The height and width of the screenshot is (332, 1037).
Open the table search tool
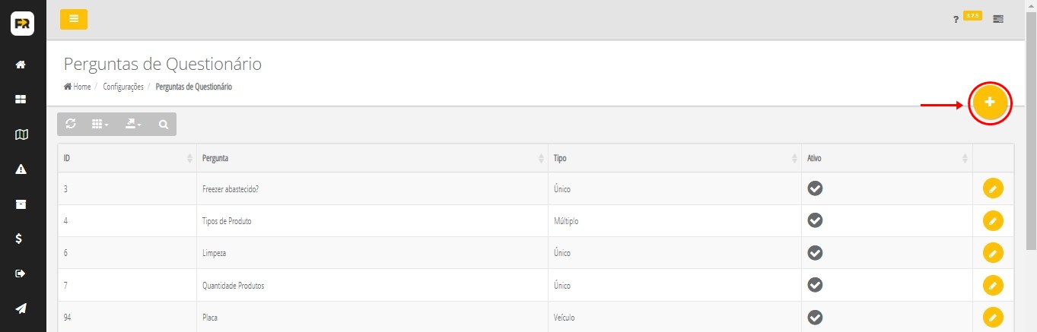point(164,124)
